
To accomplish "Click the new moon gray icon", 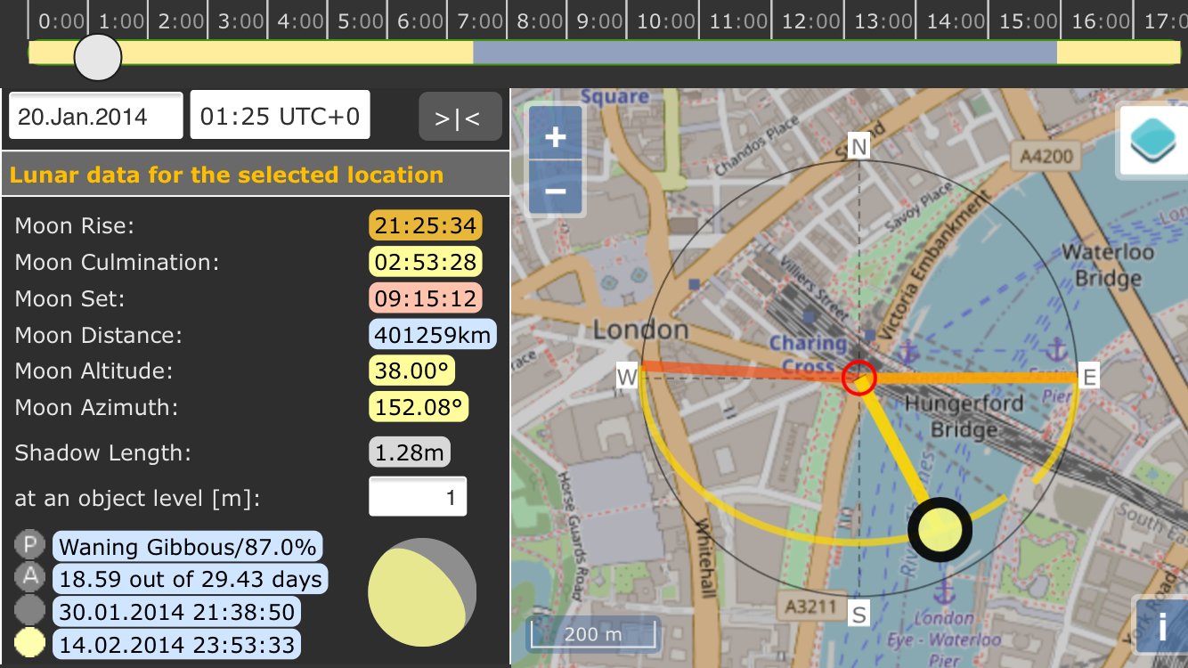I will click(30, 611).
